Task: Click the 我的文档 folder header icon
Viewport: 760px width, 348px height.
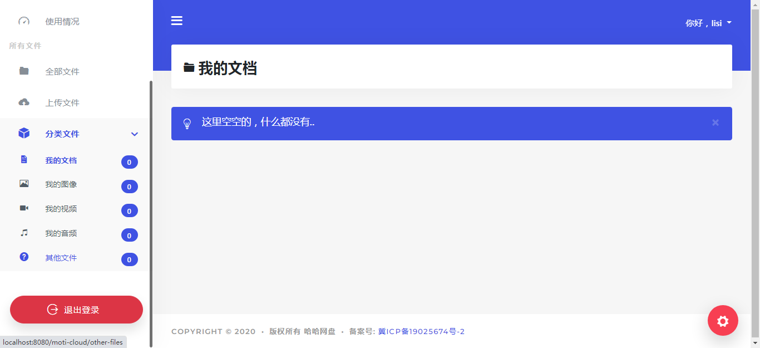Action: (189, 67)
